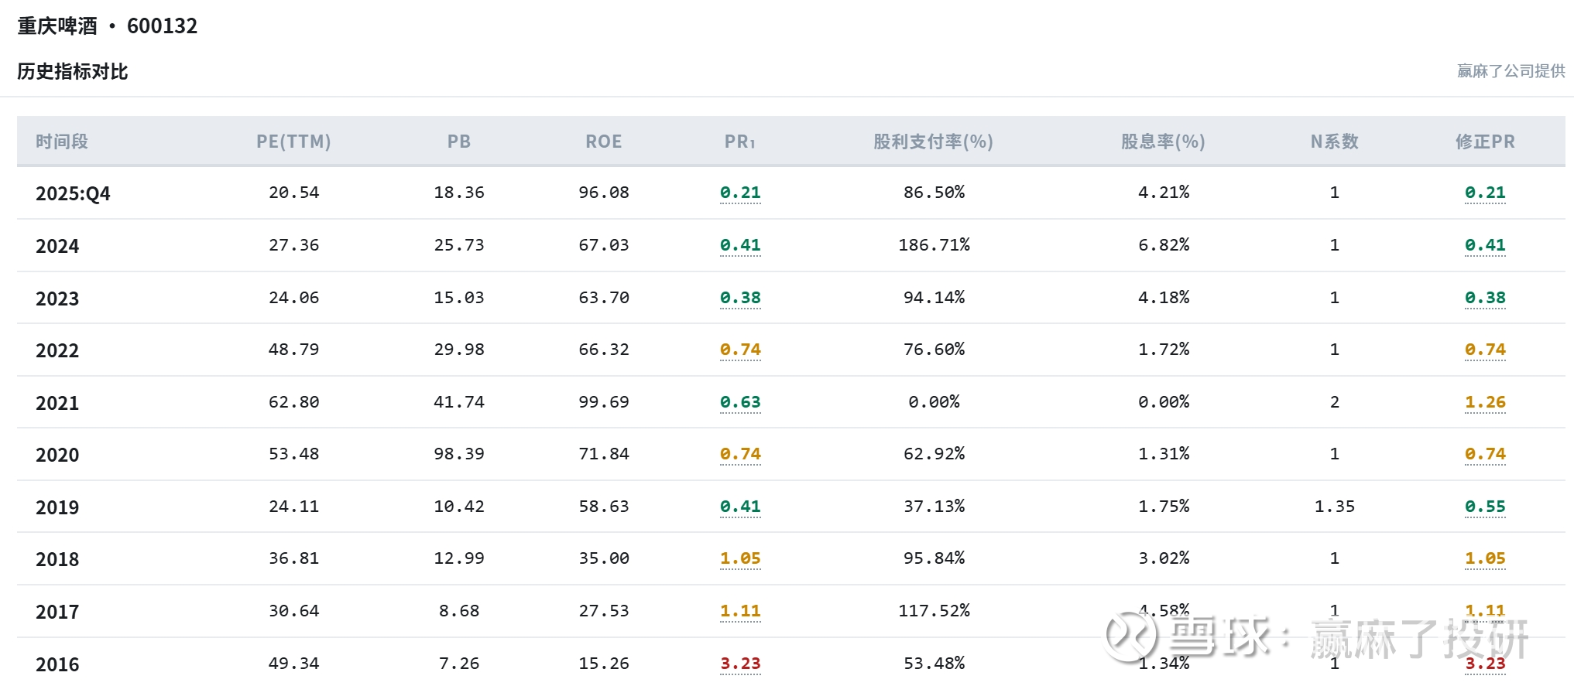Click the red PR₁ value 3.23 for 2016
The image size is (1574, 686).
740,664
